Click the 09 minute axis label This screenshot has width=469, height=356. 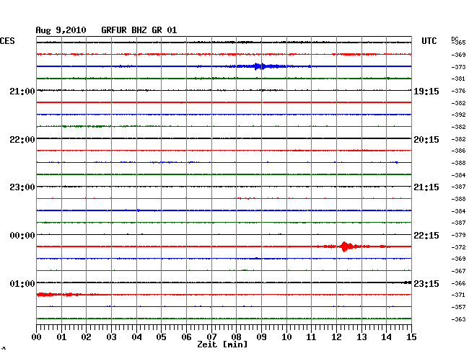coord(261,337)
